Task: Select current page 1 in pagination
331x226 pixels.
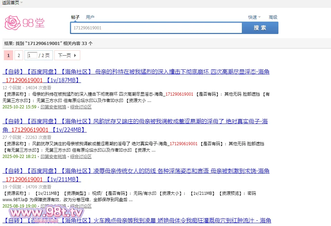Action: 9,56
